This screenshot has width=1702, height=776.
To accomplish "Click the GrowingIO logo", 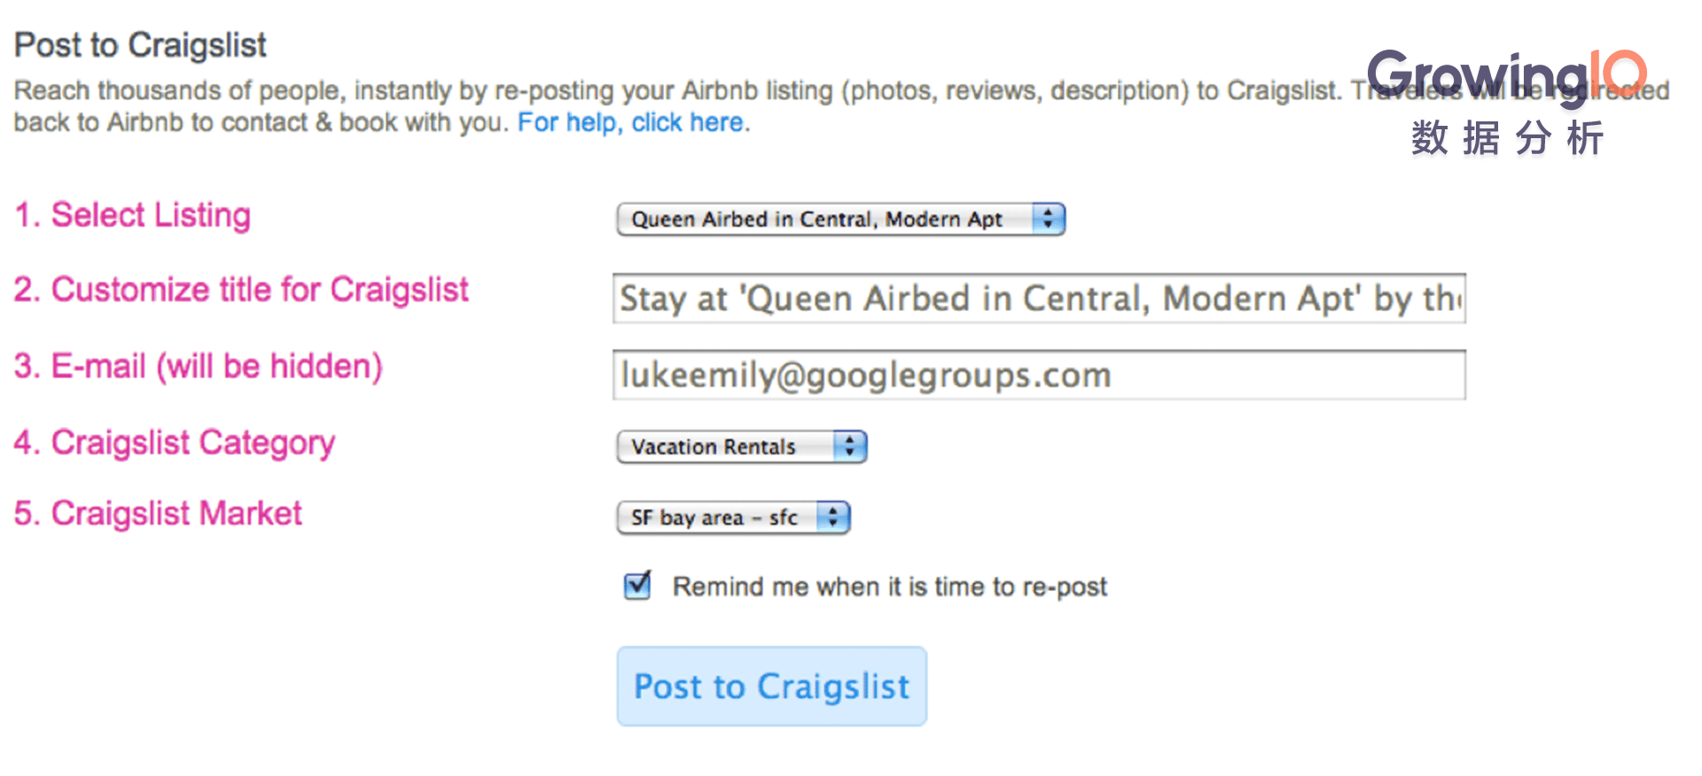I will click(x=1507, y=77).
